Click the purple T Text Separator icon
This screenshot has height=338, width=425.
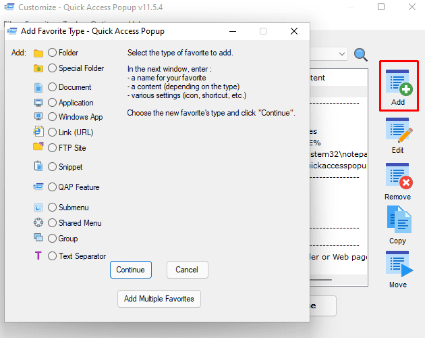[x=38, y=256]
